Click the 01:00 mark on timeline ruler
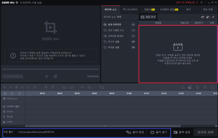This screenshot has height=138, width=218. pyautogui.click(x=129, y=93)
